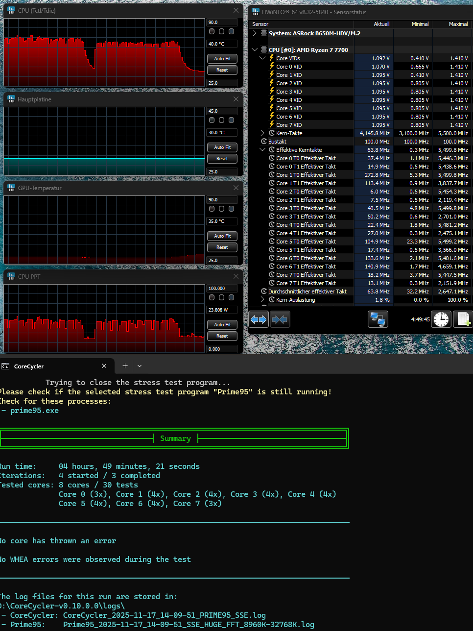Viewport: 473px width, 631px height.
Task: Click the clock icon beside Effektive Kerntakte
Action: tap(272, 149)
